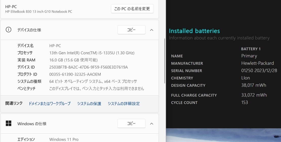
Task: Click the design capacity 38,017 mWh value
Action: coord(254,85)
